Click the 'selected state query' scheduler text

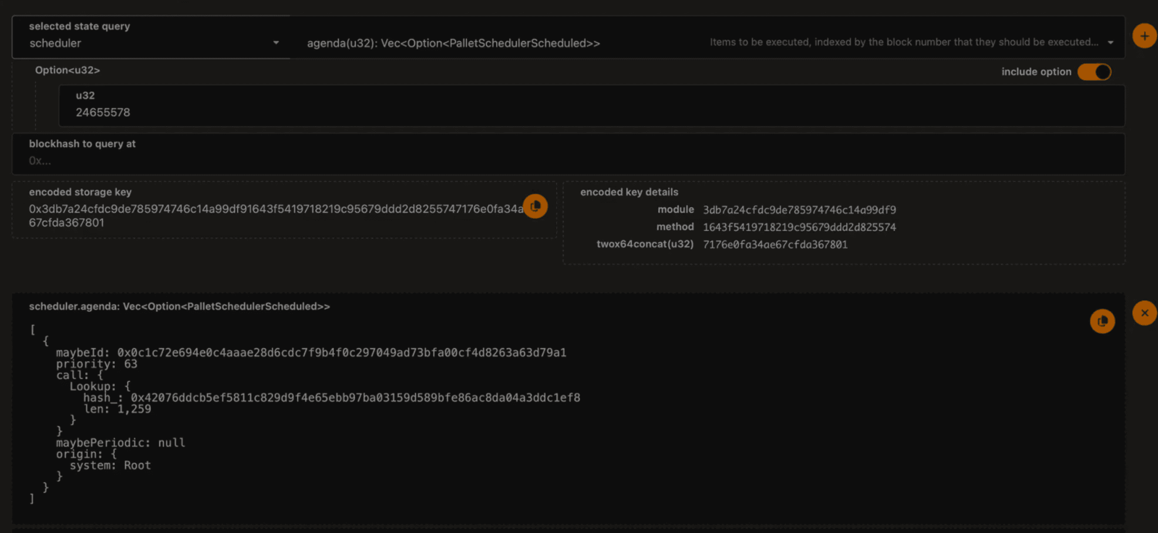pyautogui.click(x=55, y=43)
